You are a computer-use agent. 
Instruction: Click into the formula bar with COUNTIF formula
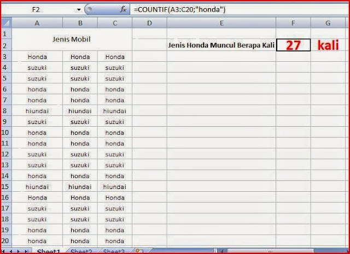239,10
